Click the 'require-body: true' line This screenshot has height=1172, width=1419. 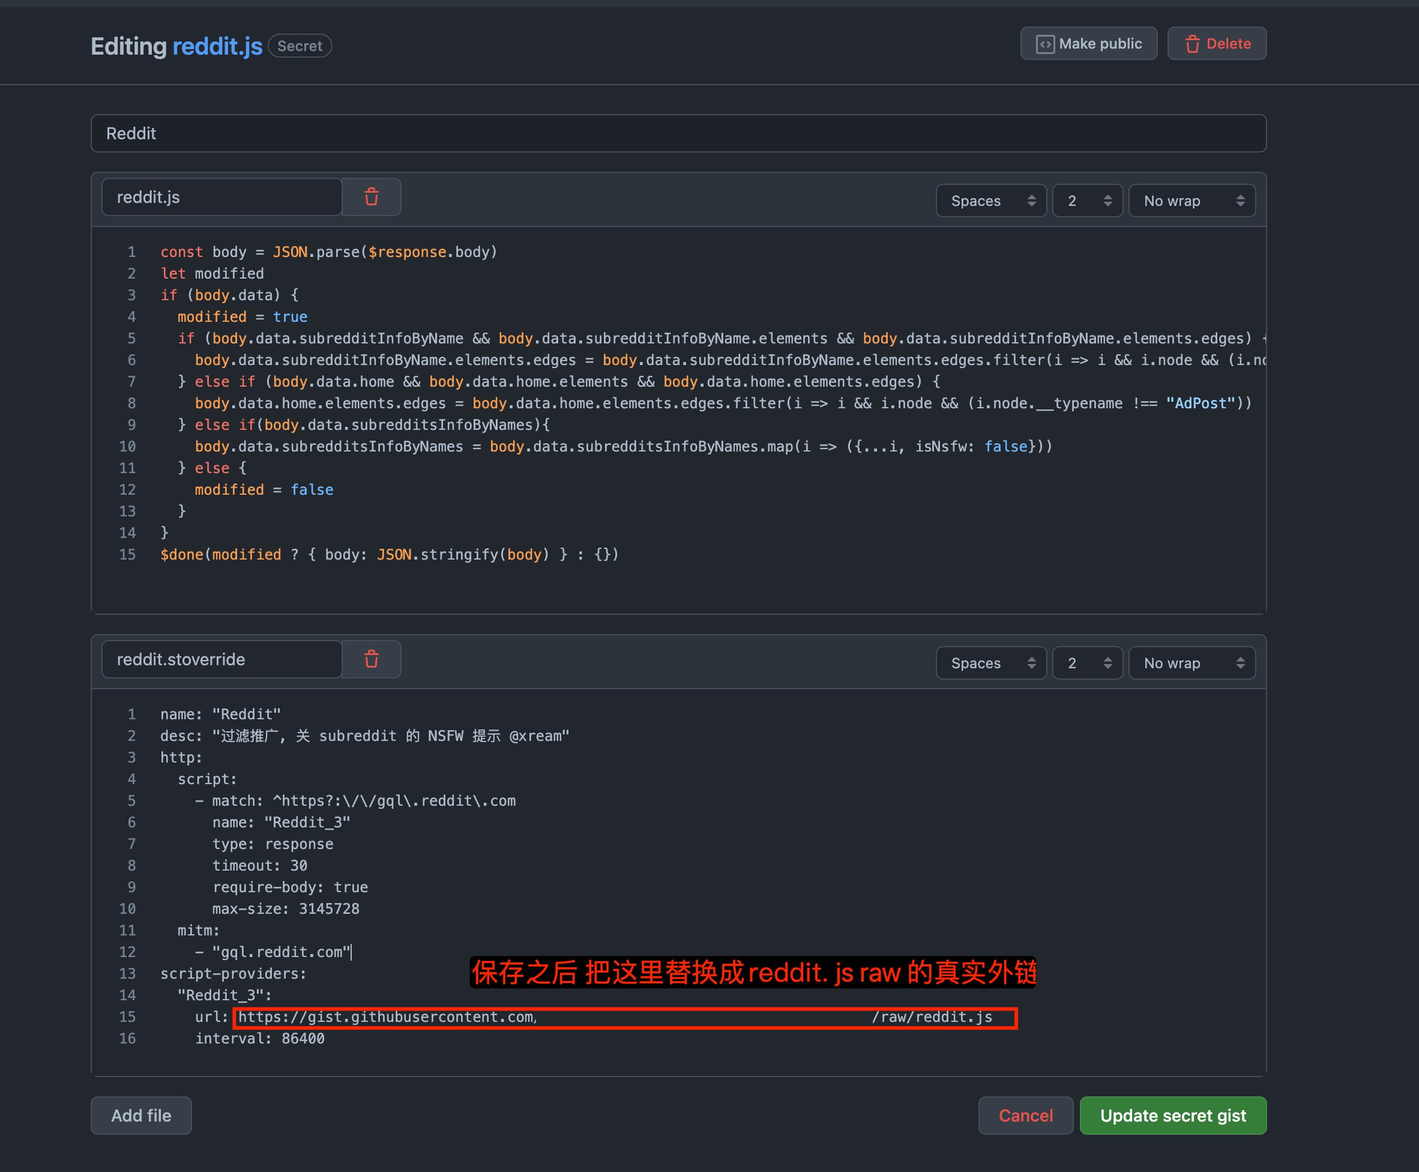290,887
